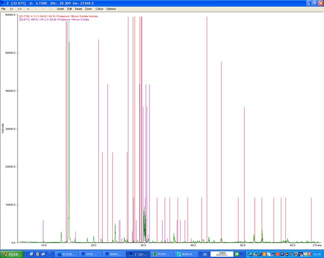The image size is (324, 258).
Task: Click the green arrow icon beside Nero search
Action: coord(237,254)
